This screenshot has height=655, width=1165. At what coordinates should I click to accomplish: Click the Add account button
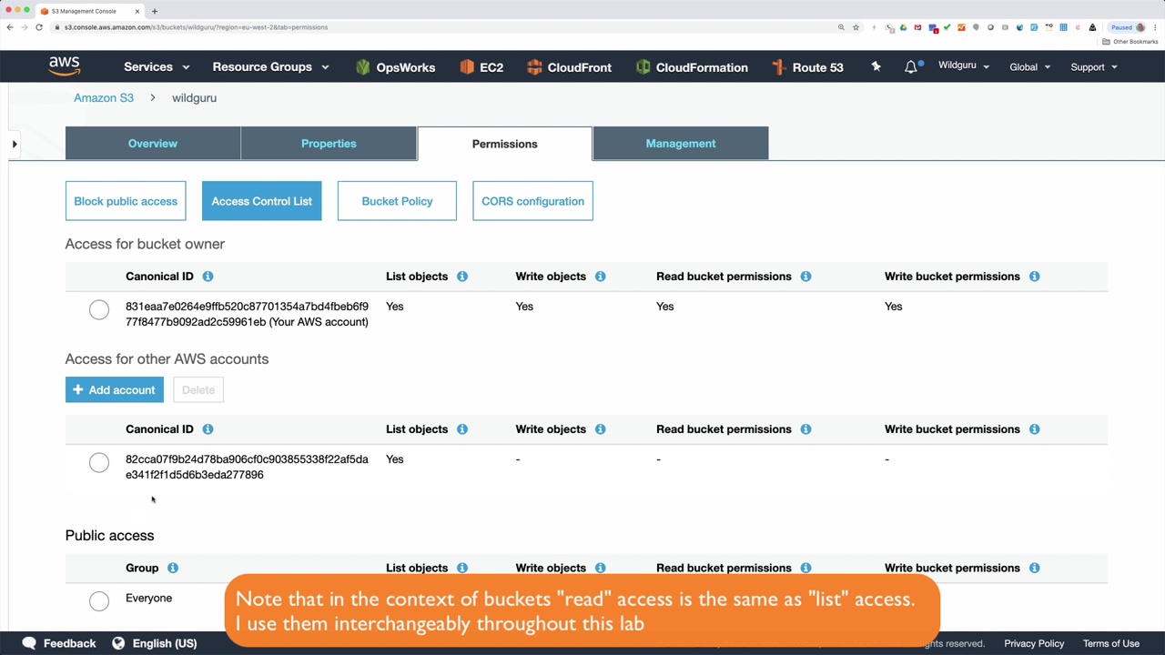[x=115, y=390]
